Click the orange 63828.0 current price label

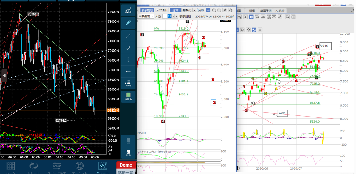113,110
